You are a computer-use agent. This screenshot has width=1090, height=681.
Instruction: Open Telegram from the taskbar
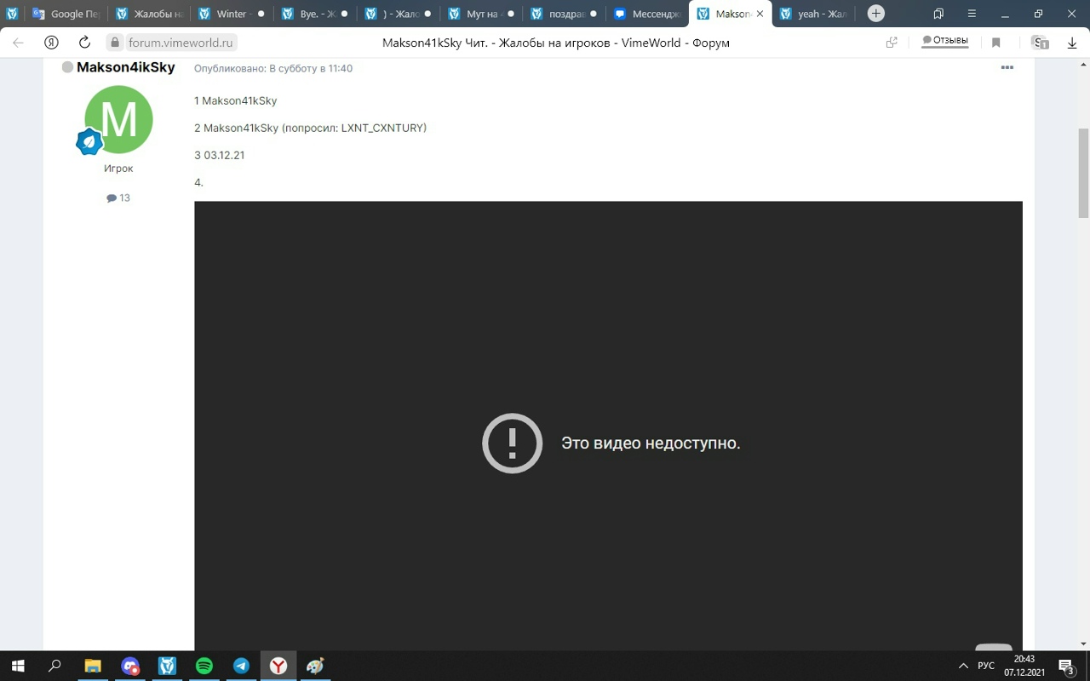pos(242,666)
